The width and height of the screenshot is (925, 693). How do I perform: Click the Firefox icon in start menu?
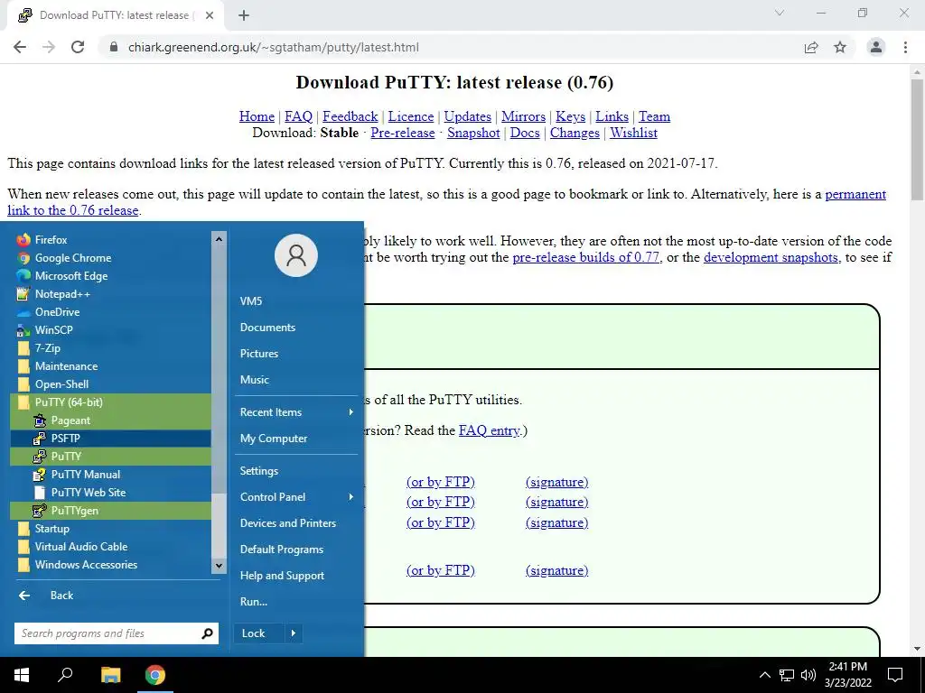pyautogui.click(x=23, y=240)
